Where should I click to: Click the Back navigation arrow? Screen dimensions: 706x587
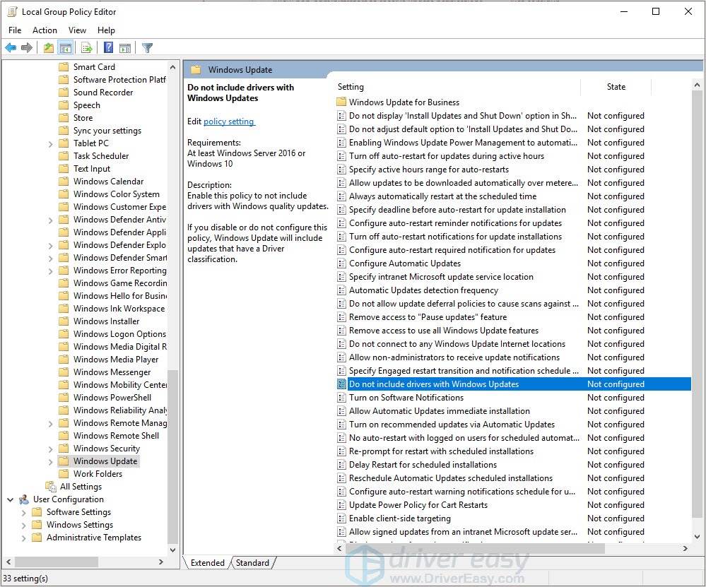click(10, 47)
